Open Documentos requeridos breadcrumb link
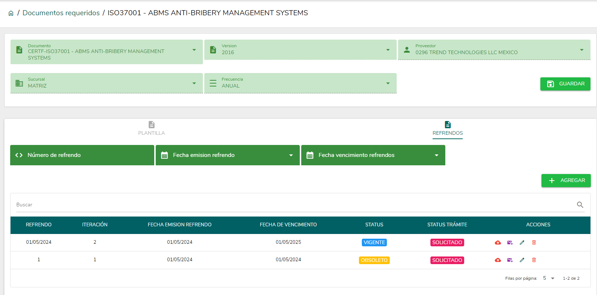This screenshot has height=295, width=597. (61, 13)
